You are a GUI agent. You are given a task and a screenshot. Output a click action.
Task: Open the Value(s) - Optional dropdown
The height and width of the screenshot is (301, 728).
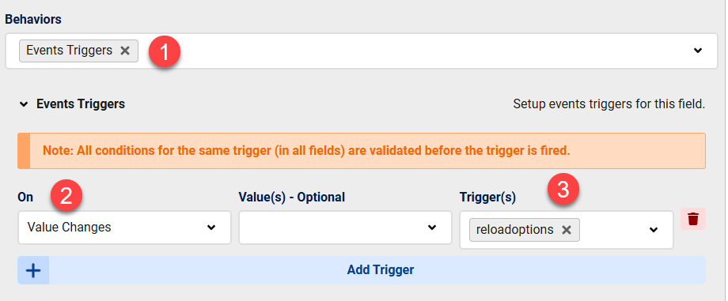(x=345, y=228)
